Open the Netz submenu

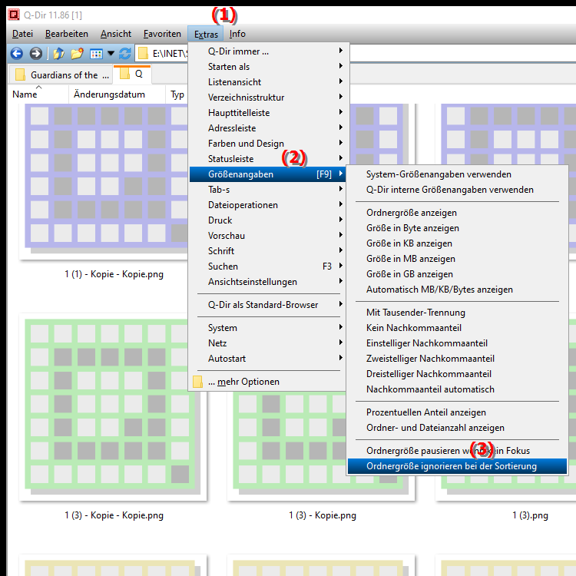click(x=267, y=343)
